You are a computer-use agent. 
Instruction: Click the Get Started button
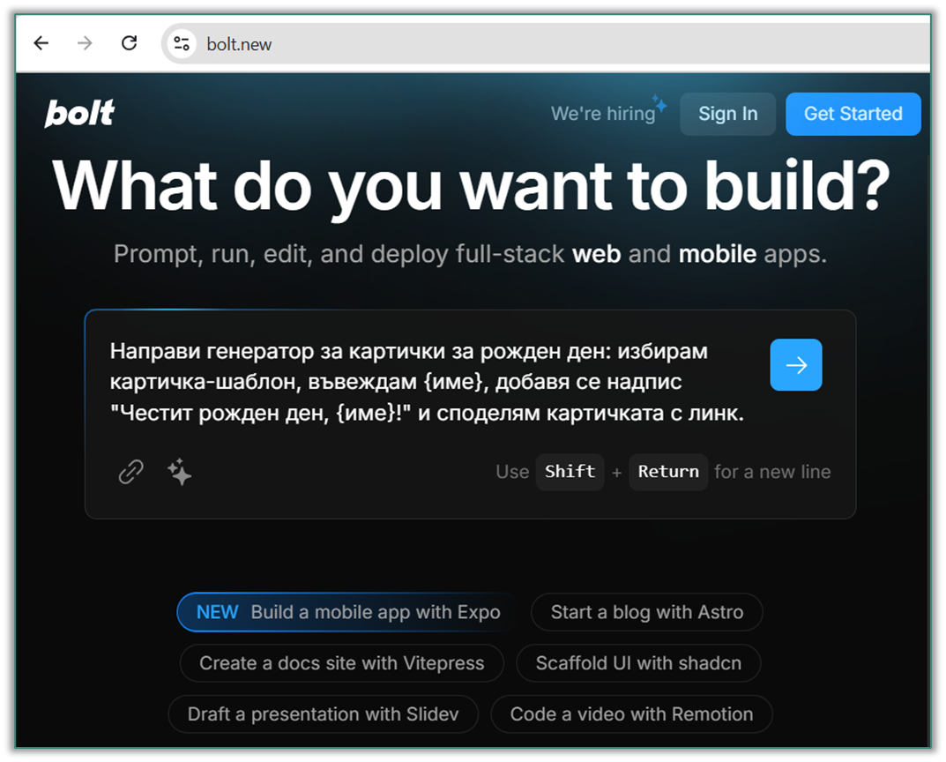(x=853, y=113)
